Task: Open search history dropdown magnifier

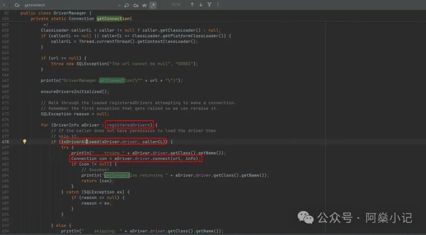Action: point(17,5)
